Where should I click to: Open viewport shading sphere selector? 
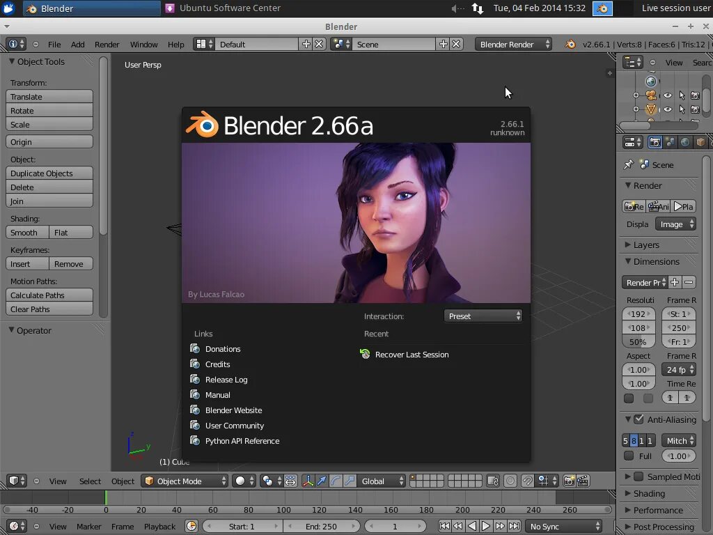(244, 481)
